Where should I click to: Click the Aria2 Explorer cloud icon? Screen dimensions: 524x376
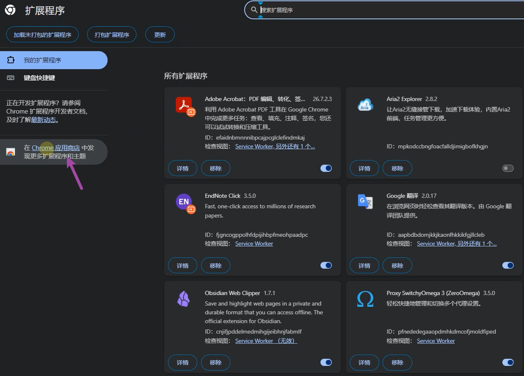pyautogui.click(x=365, y=105)
